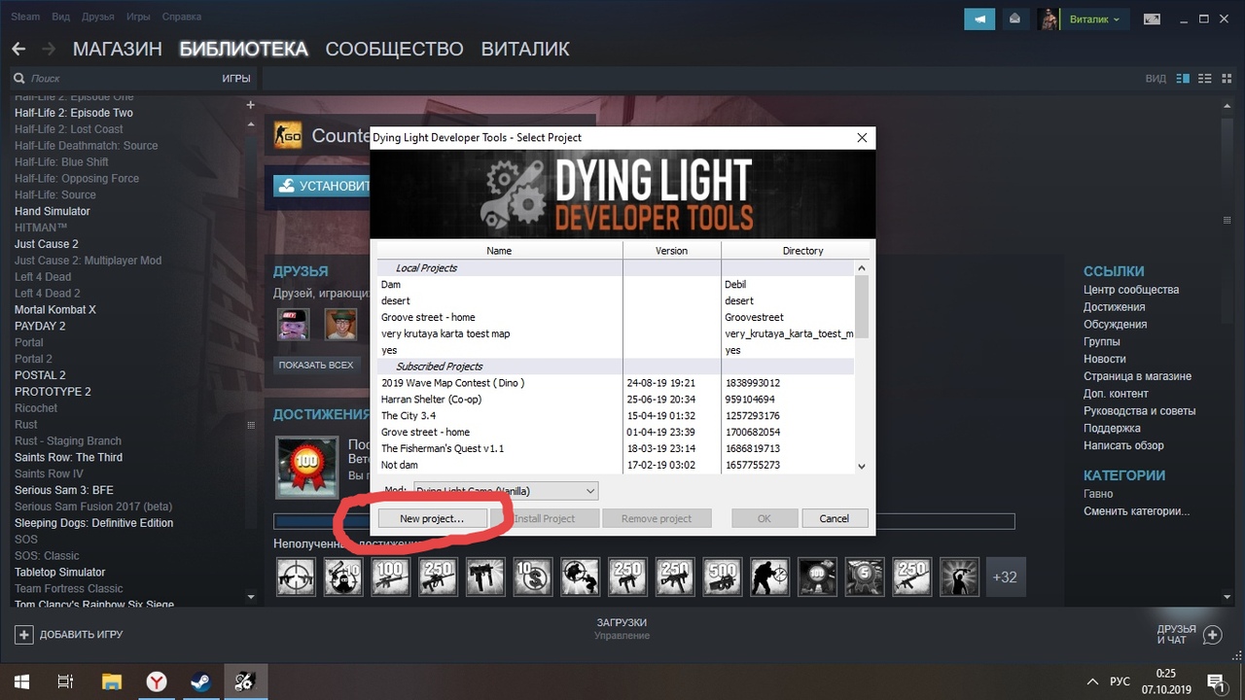Viewport: 1245px width, 700px height.
Task: Click the Написать обзор link
Action: click(x=1123, y=445)
